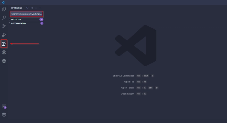Expand the RECOMMENDED section chevron
This screenshot has height=123, width=227.
10,23
